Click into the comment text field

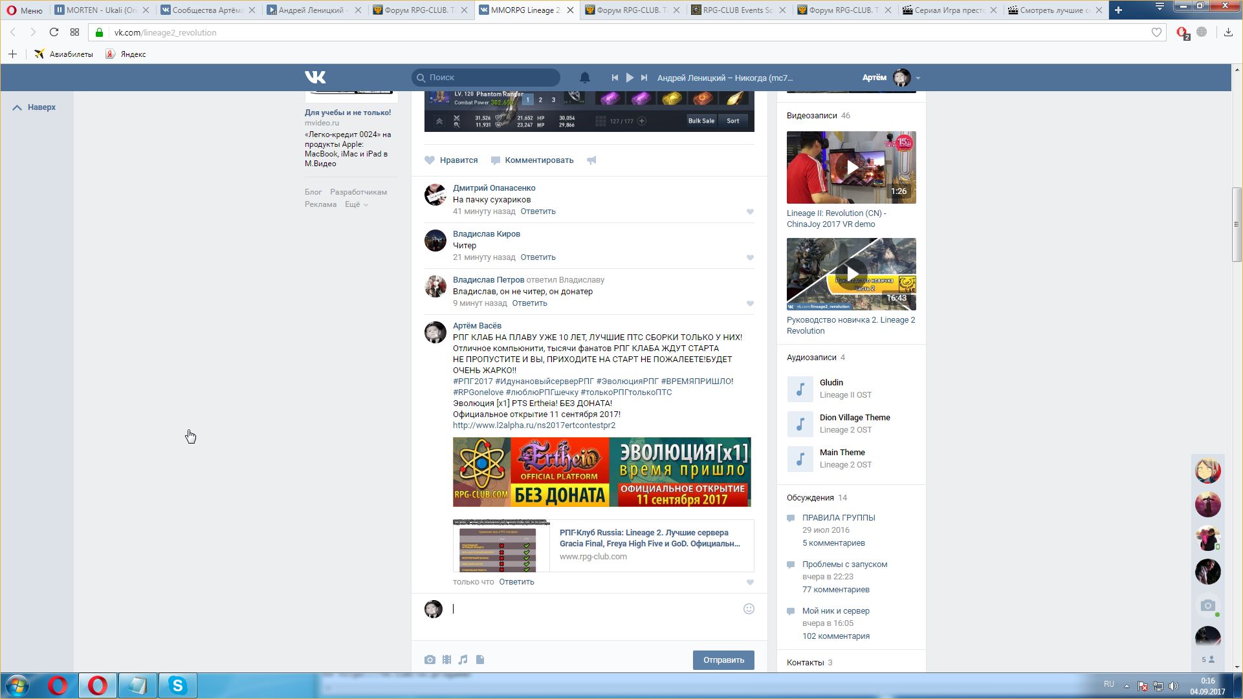(595, 609)
